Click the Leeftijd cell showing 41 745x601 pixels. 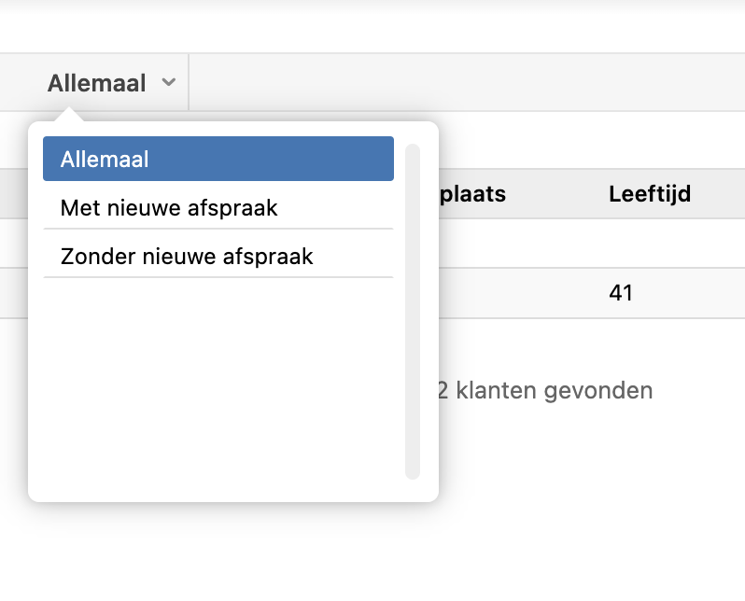point(621,293)
